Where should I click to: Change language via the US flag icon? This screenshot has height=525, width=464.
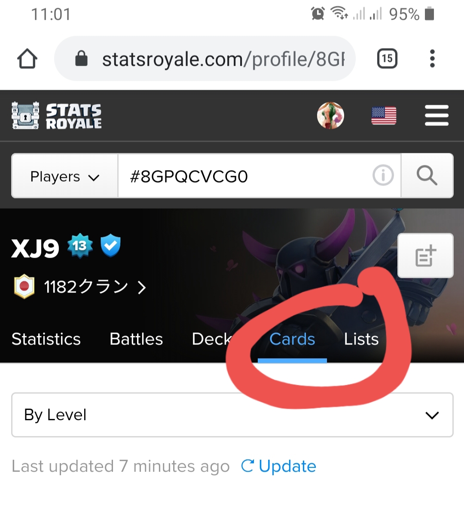click(x=384, y=116)
